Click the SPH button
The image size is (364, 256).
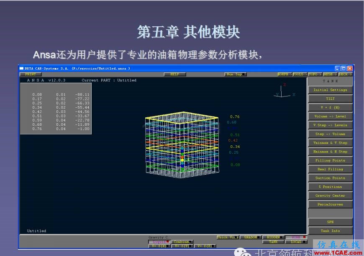pyautogui.click(x=330, y=222)
